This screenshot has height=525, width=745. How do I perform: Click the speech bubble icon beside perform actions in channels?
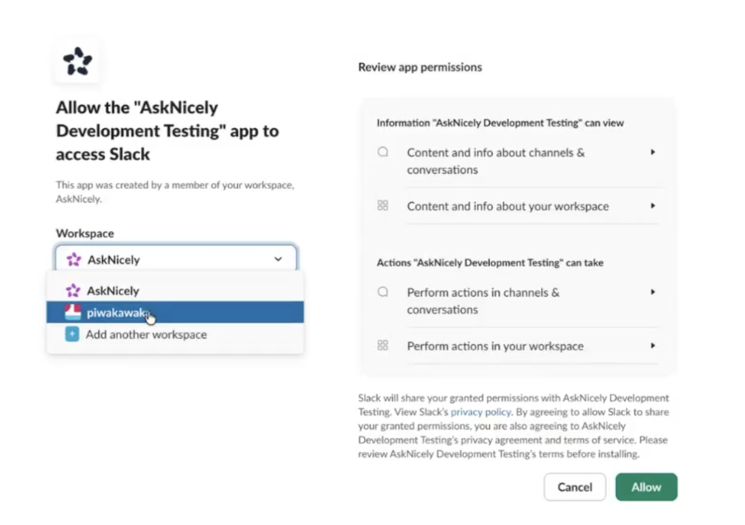[383, 292]
